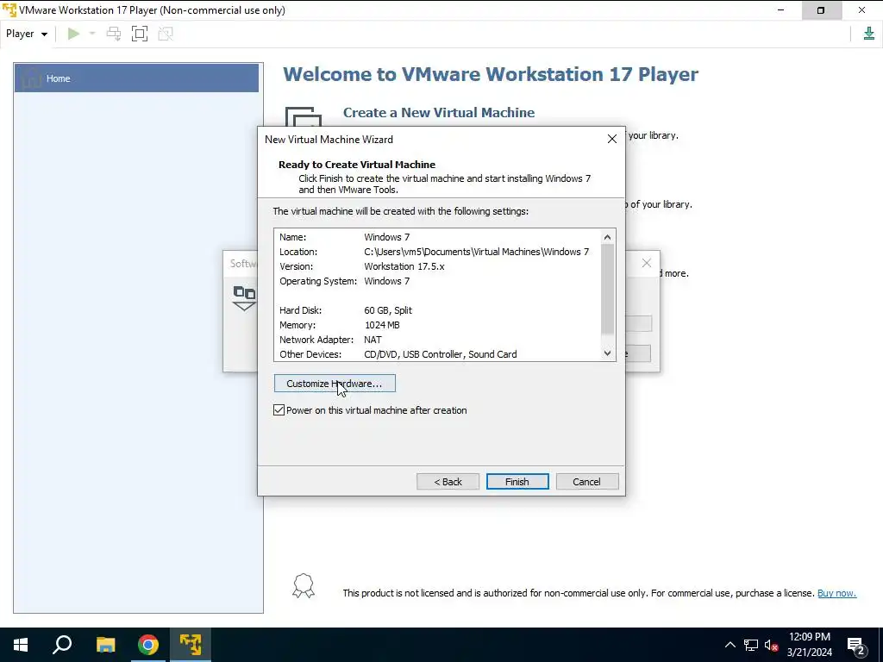Open File Explorer from taskbar

coord(105,645)
